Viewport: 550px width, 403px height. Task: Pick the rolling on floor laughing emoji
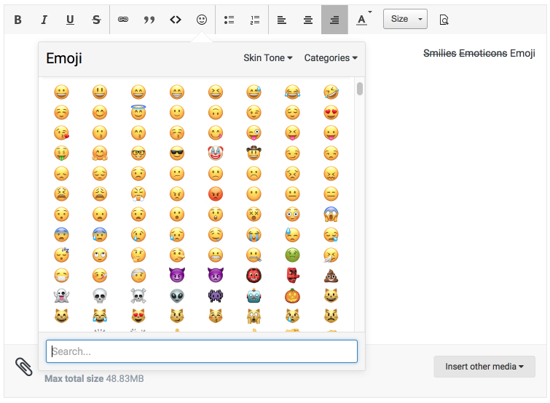[x=331, y=92]
